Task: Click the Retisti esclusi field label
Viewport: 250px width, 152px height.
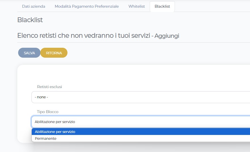Action: click(49, 87)
